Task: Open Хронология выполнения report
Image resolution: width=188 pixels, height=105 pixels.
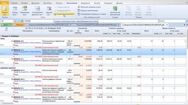Action: pyautogui.click(x=115, y=11)
